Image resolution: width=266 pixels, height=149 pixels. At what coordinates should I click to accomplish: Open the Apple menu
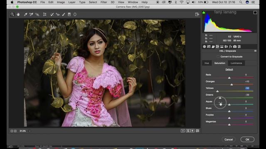click(12, 2)
